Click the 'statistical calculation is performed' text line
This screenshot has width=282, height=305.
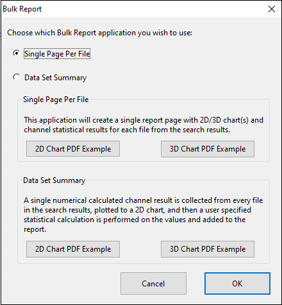[x=135, y=220]
